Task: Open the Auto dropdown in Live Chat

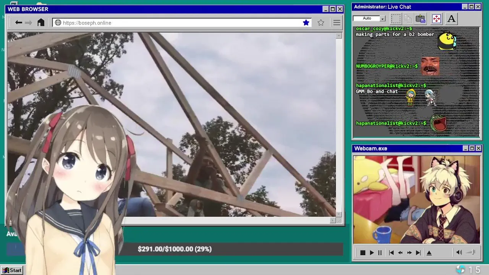Action: point(382,19)
